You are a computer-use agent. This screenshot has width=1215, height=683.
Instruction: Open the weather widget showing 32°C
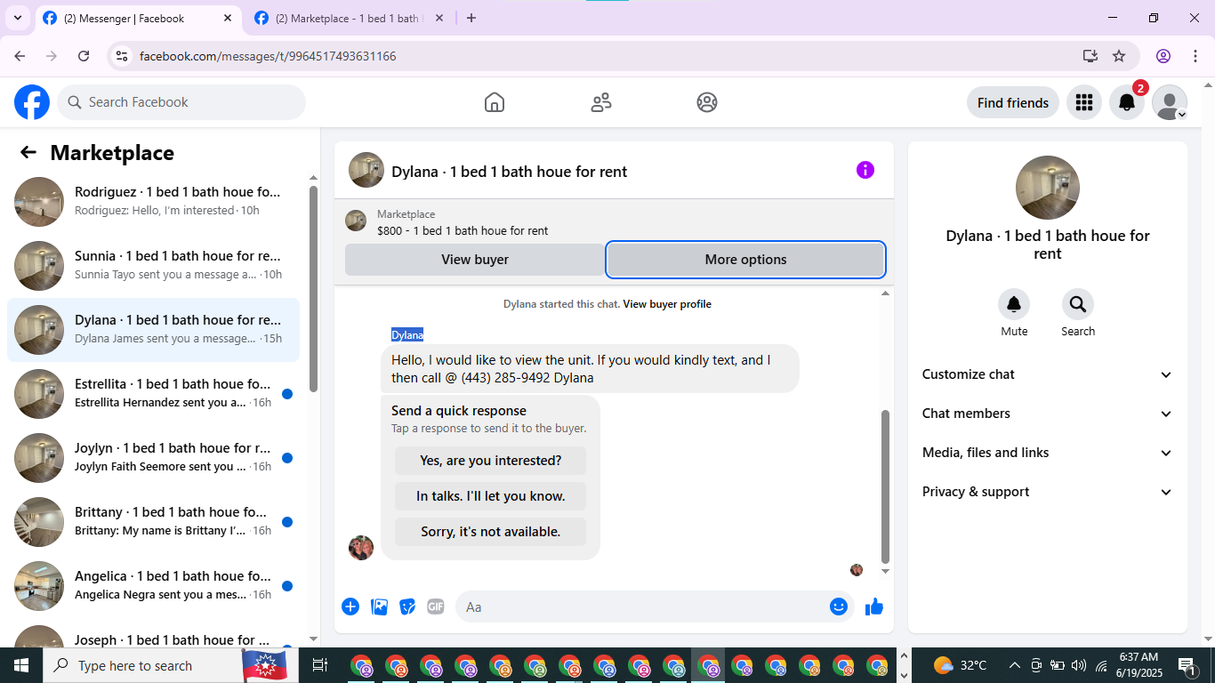pos(961,665)
